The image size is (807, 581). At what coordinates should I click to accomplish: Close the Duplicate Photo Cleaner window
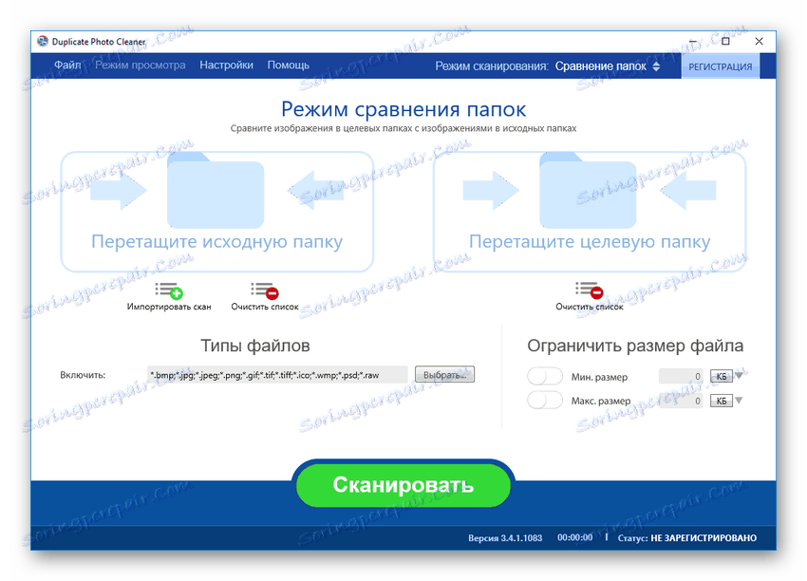(759, 41)
